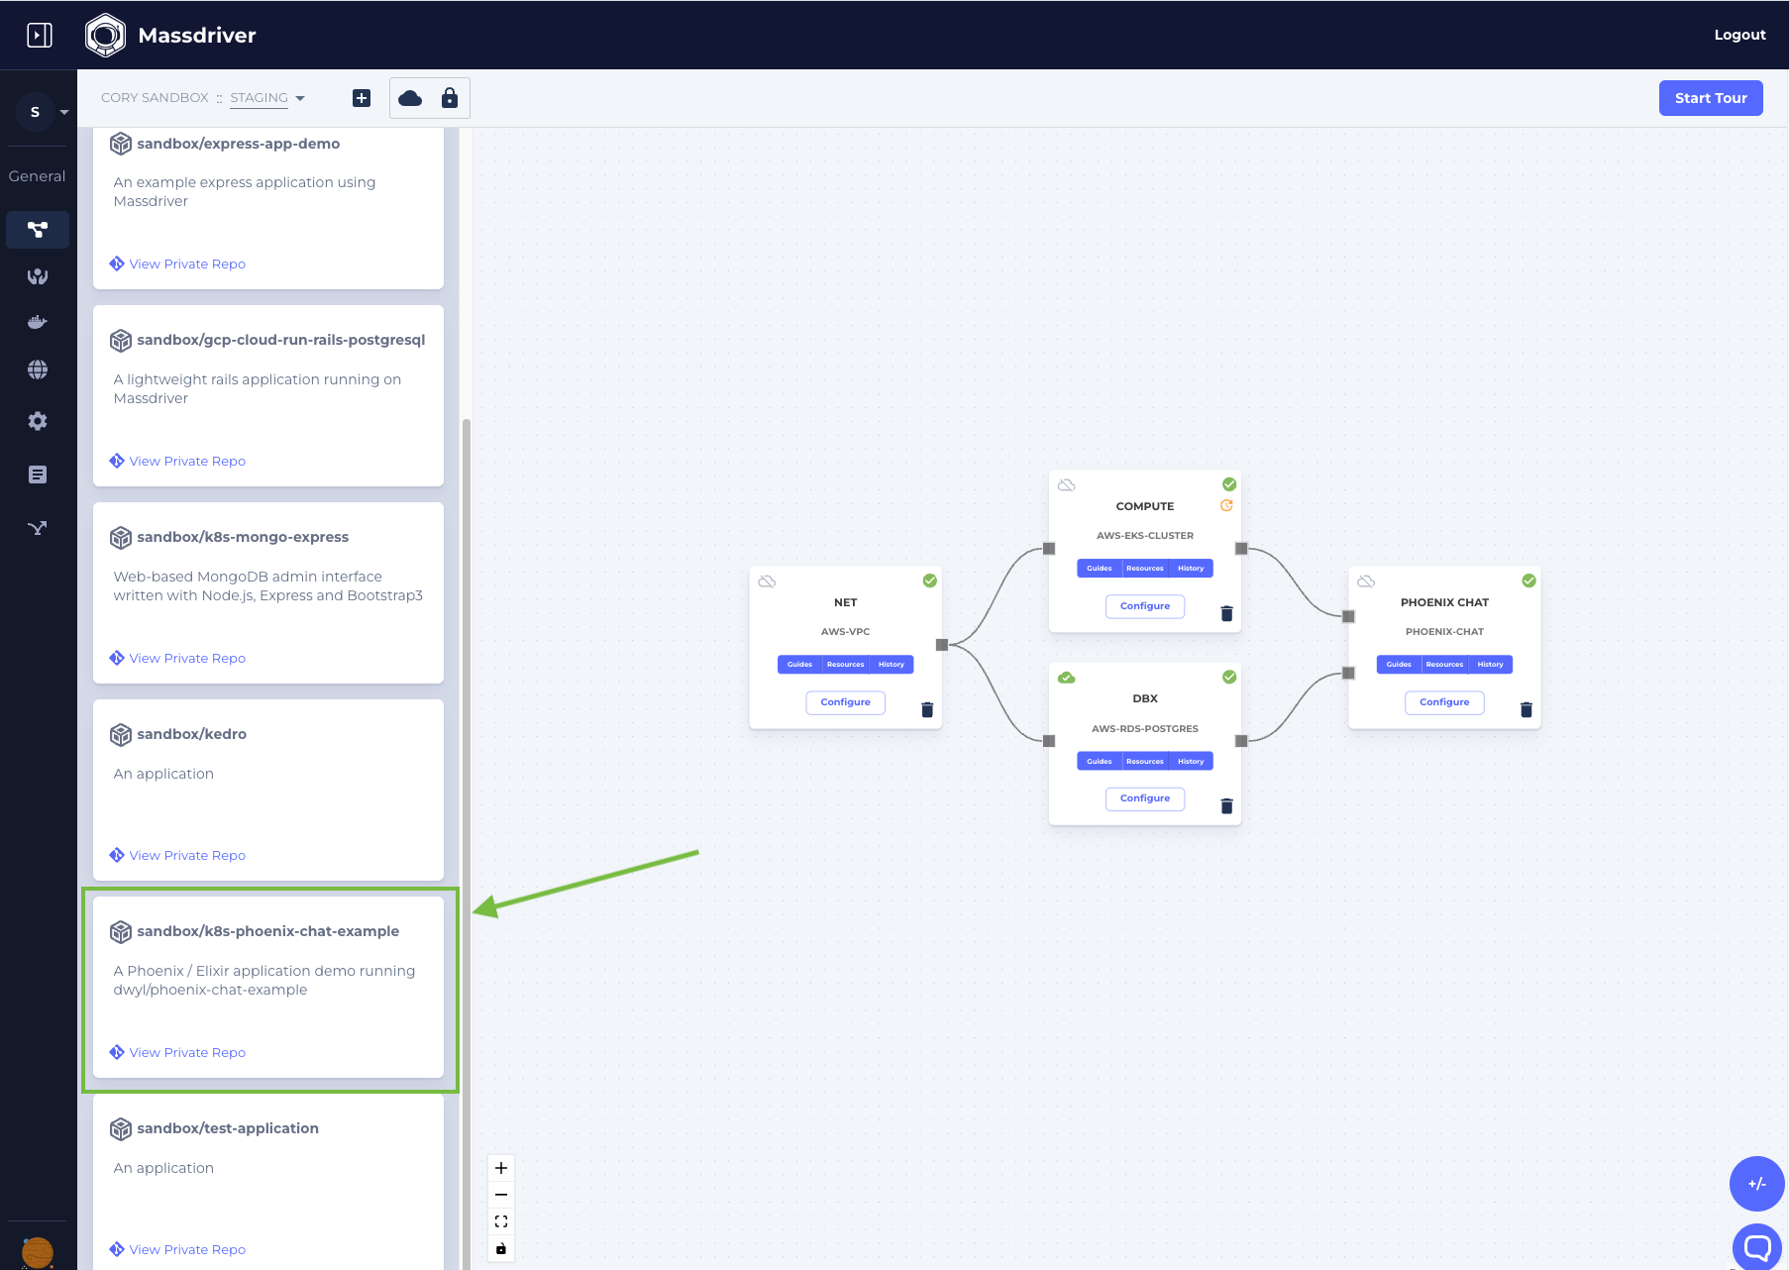This screenshot has height=1270, width=1789.
Task: Open the Docker whale sidebar icon
Action: (x=38, y=322)
